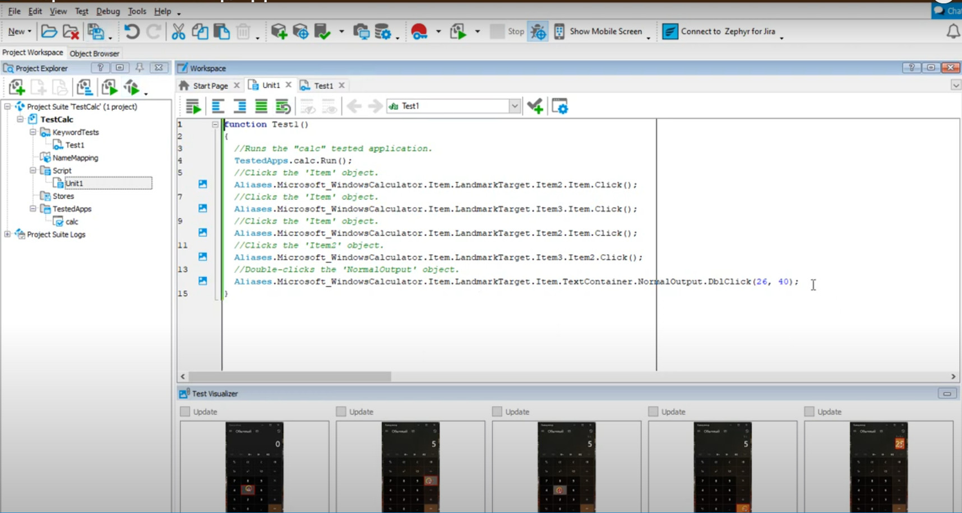Screen dimensions: 962x513
Task: Switch to the Object Browser tab
Action: point(94,53)
